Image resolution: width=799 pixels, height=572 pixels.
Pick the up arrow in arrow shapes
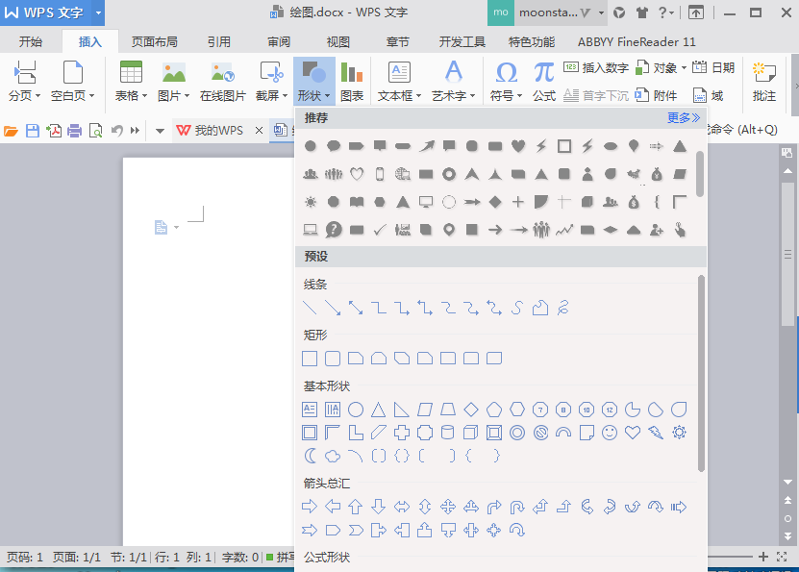(x=355, y=507)
